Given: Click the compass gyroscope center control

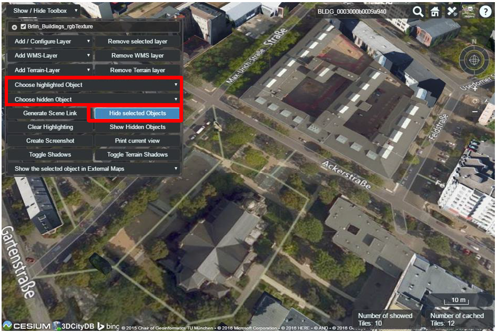Looking at the screenshot, I should tap(474, 60).
